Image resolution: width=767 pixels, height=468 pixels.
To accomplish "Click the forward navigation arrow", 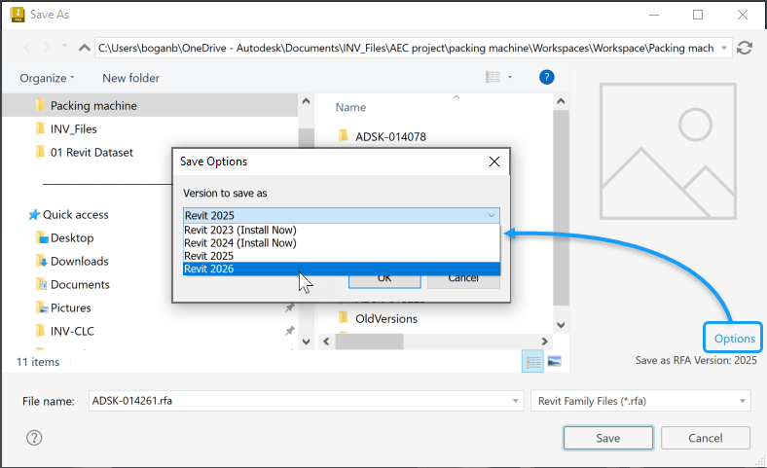I will (47, 48).
